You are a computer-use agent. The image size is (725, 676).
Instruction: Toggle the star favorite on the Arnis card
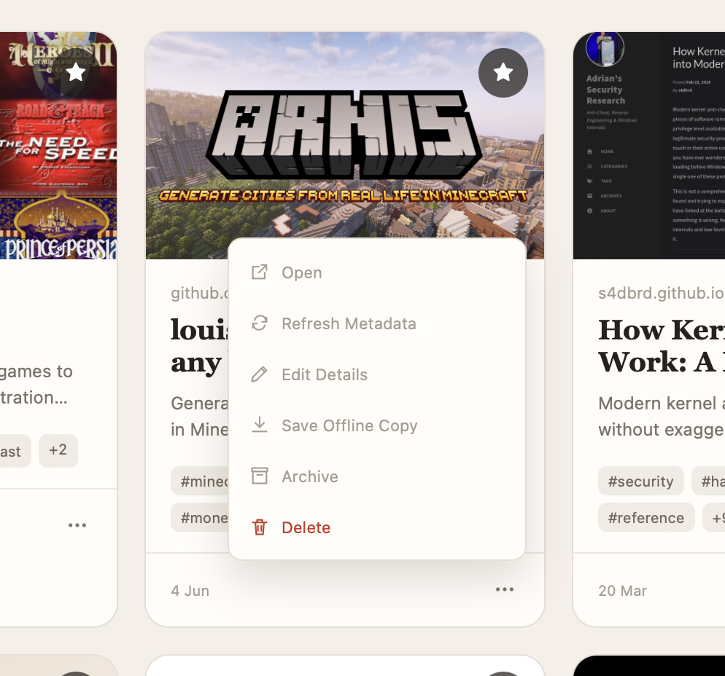(x=503, y=73)
